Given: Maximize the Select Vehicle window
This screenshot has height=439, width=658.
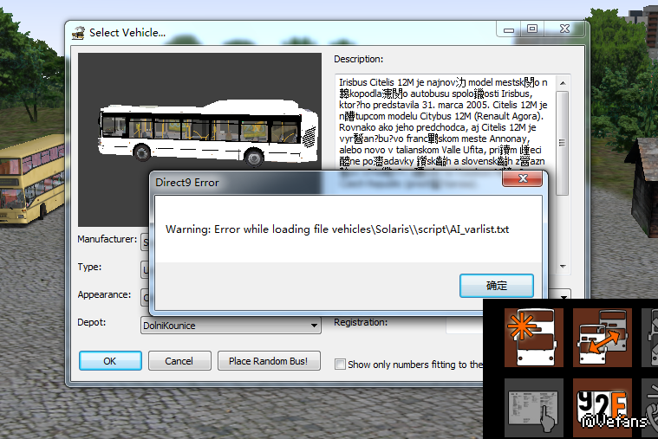Looking at the screenshot, I should pyautogui.click(x=532, y=29).
